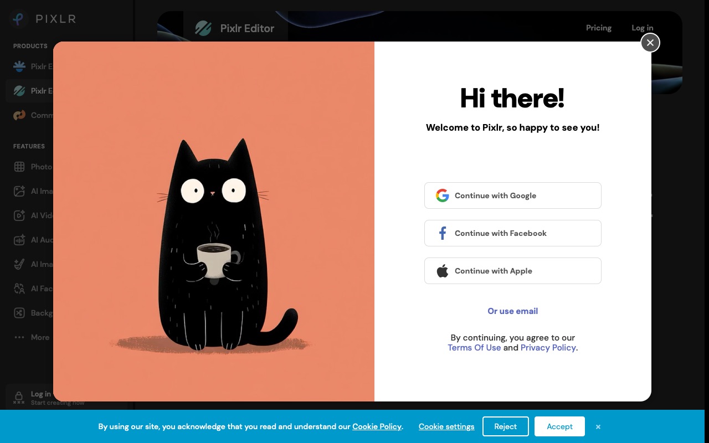Screen dimensions: 709x443
Task: Open the Cookie Policy link
Action: pyautogui.click(x=377, y=426)
